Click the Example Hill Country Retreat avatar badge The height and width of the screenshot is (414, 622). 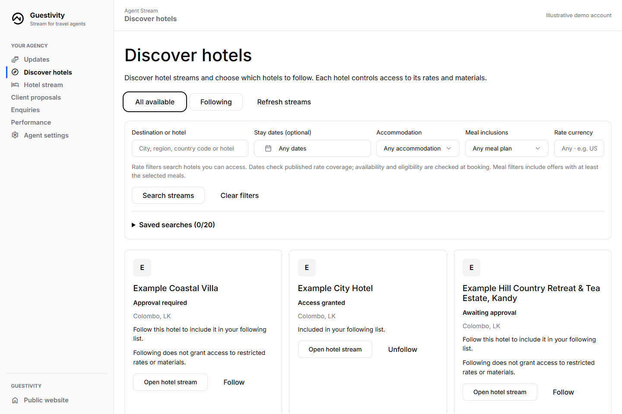pyautogui.click(x=471, y=267)
